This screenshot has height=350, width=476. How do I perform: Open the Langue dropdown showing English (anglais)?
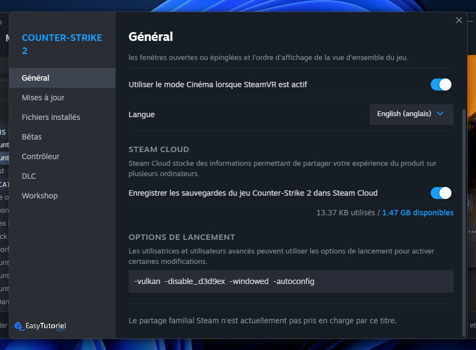coord(411,114)
